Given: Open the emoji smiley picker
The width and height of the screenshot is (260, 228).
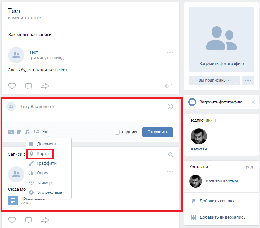Looking at the screenshot, I should point(170,106).
